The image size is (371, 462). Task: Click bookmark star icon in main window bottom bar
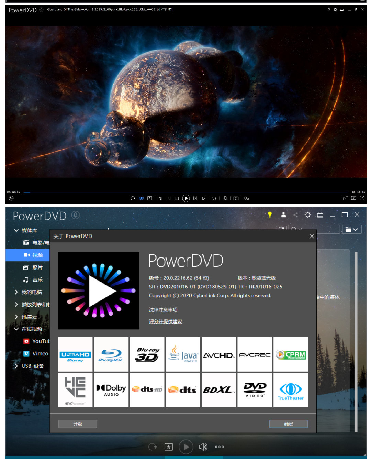pos(169,447)
